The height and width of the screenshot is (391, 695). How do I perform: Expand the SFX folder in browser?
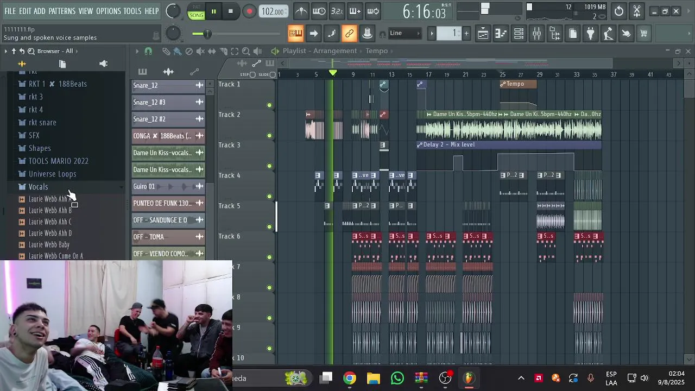pos(34,135)
